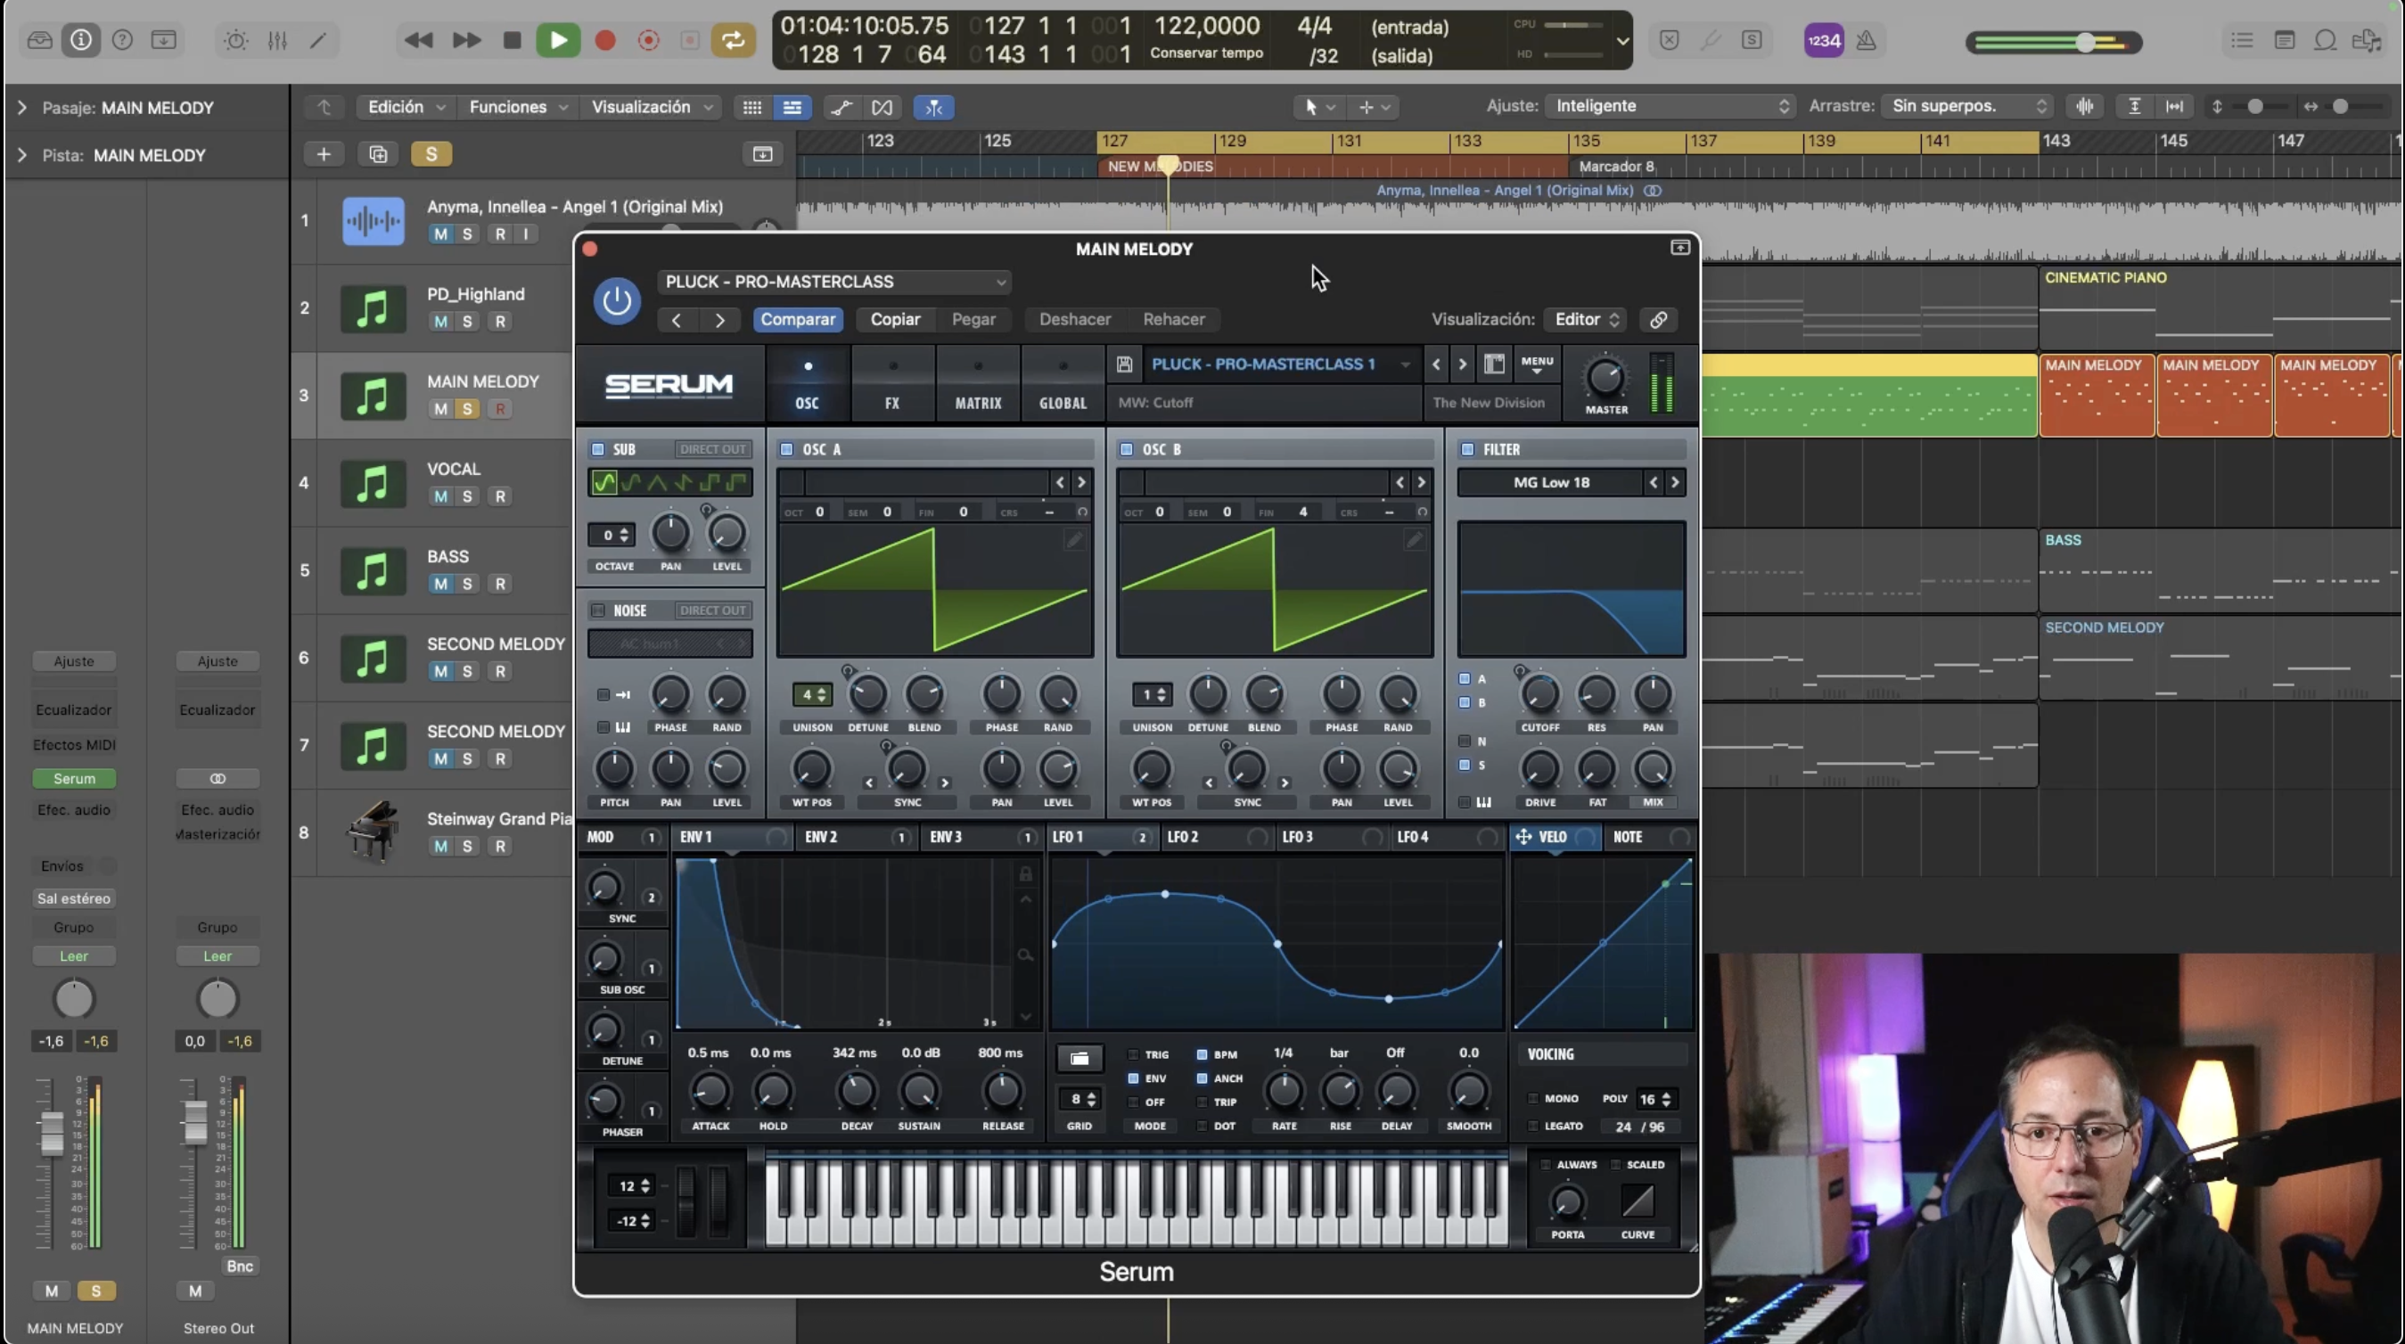Viewport: 2405px width, 1344px height.
Task: Expand the Pasaje MAIN MELODY disclosure triangle
Action: [21, 108]
